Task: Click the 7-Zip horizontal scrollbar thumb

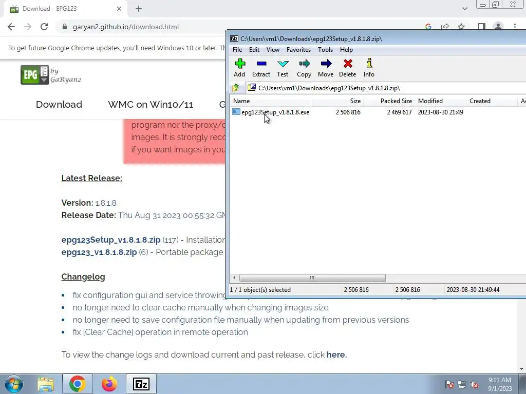Action: pyautogui.click(x=312, y=278)
